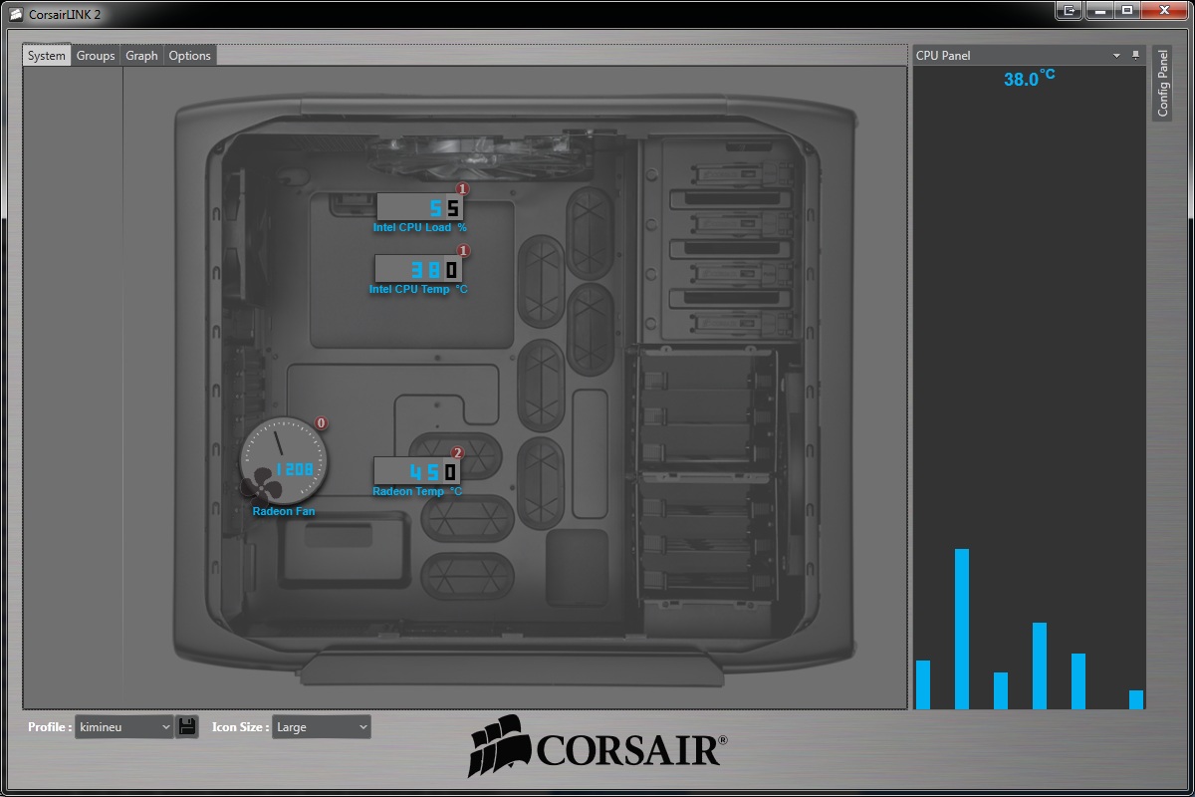Image resolution: width=1195 pixels, height=797 pixels.
Task: Pin the CPU Panel with the pushpin icon
Action: [1135, 56]
